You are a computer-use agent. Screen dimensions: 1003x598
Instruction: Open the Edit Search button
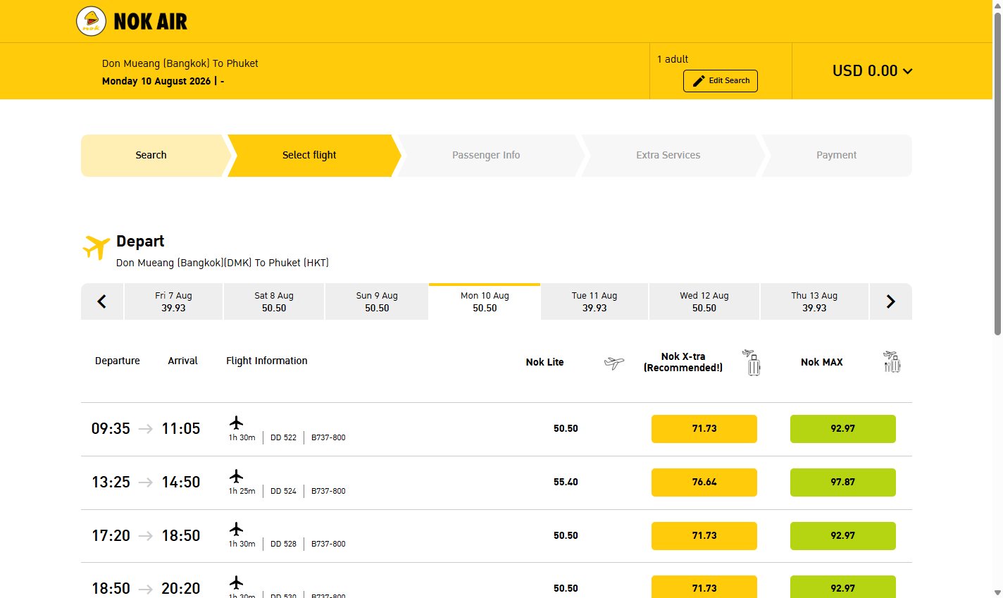coord(721,81)
